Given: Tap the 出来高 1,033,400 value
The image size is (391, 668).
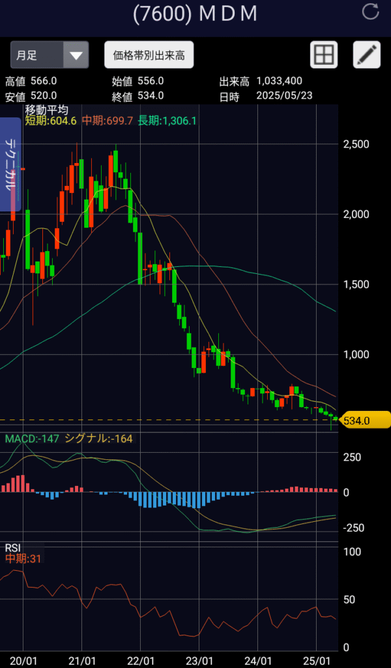Looking at the screenshot, I should click(x=280, y=81).
